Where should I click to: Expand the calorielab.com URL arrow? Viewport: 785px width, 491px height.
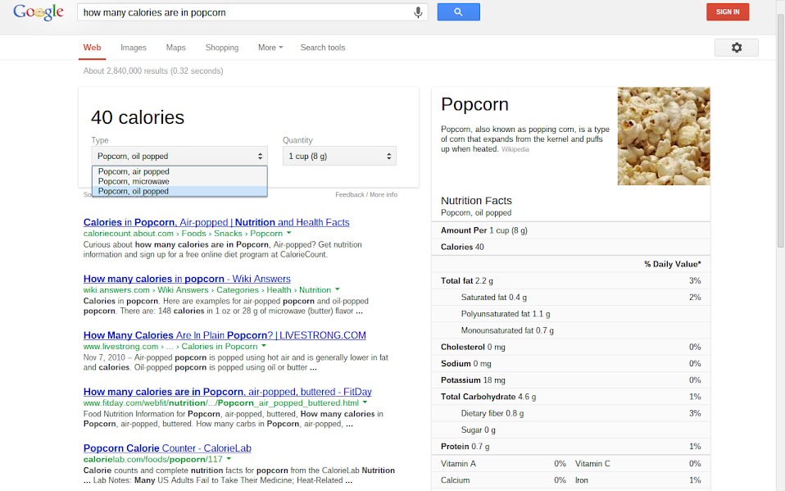point(229,459)
